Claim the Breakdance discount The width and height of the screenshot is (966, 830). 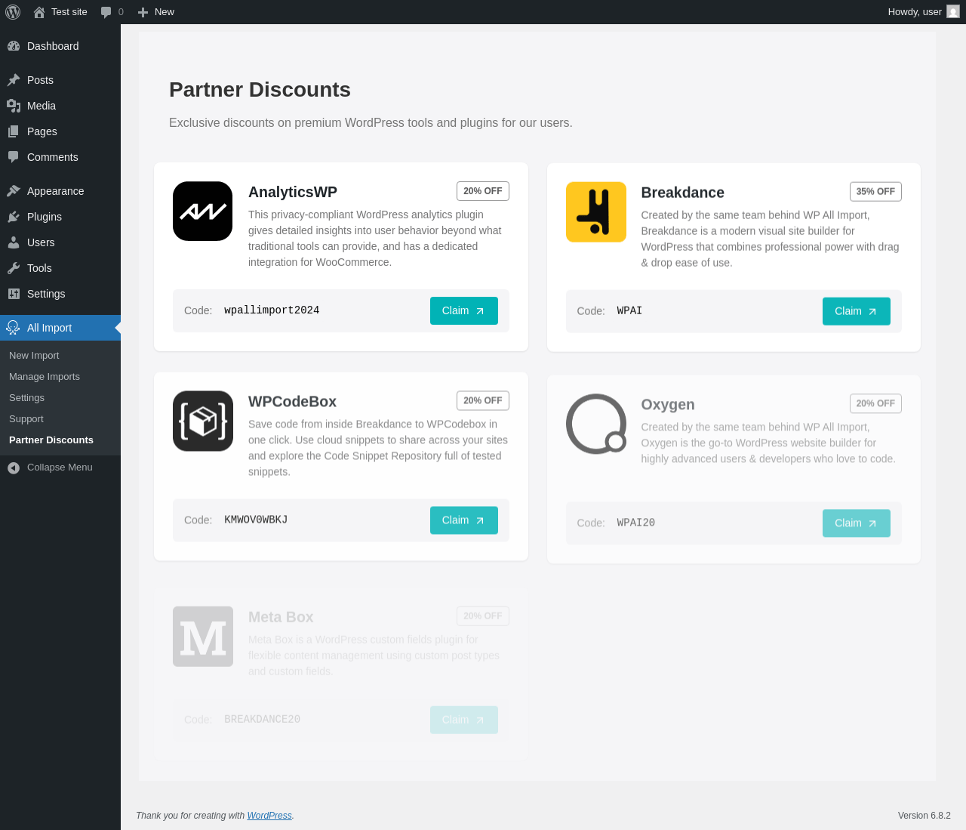(x=856, y=311)
